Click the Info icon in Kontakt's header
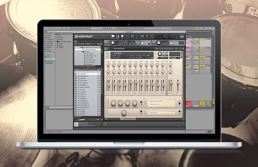The height and width of the screenshot is (167, 258). tap(122, 36)
